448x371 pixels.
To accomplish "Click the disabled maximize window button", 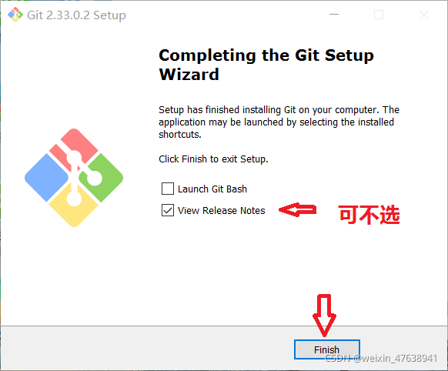I will pyautogui.click(x=379, y=15).
